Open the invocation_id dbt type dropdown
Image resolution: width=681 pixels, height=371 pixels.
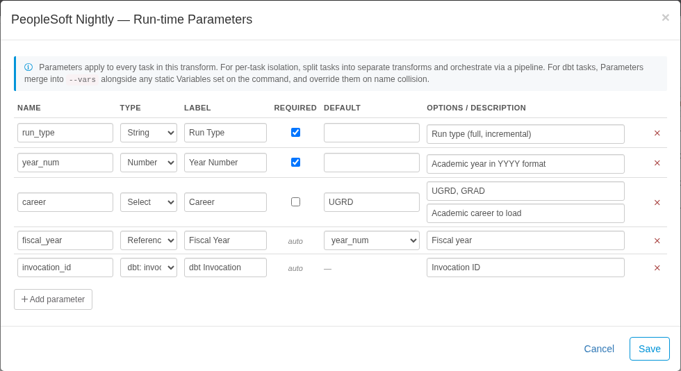tap(149, 267)
